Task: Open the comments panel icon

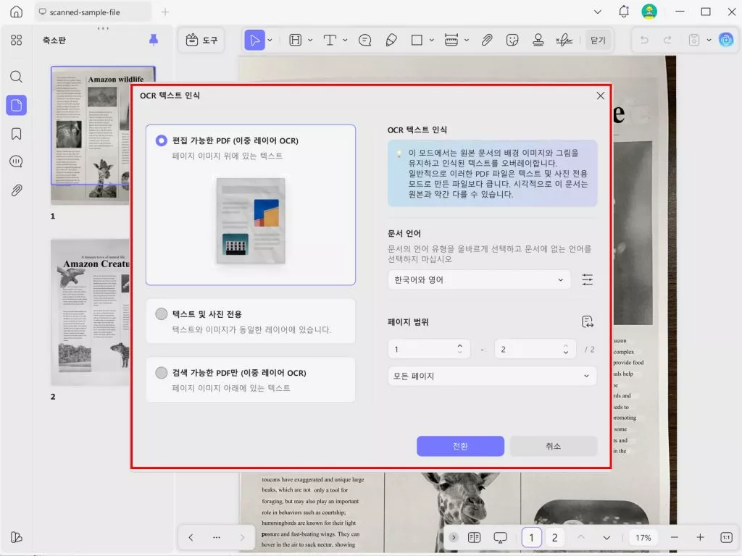Action: [x=16, y=161]
